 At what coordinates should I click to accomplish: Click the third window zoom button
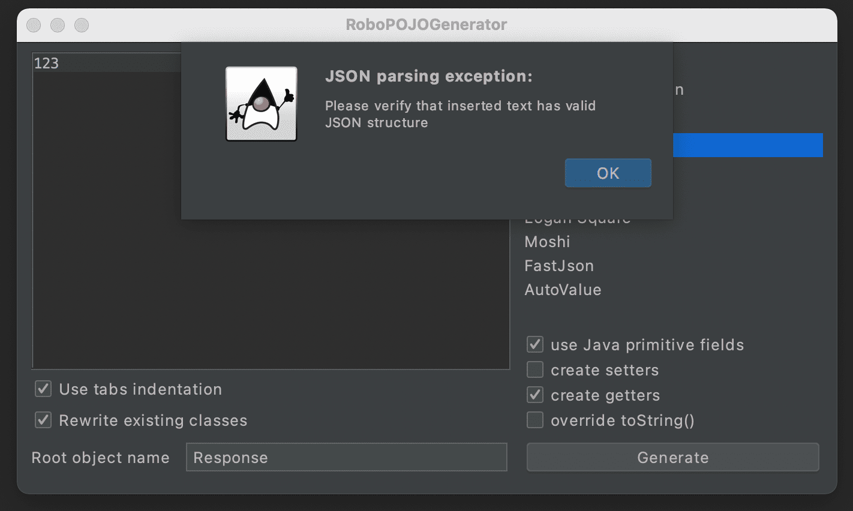(x=82, y=25)
